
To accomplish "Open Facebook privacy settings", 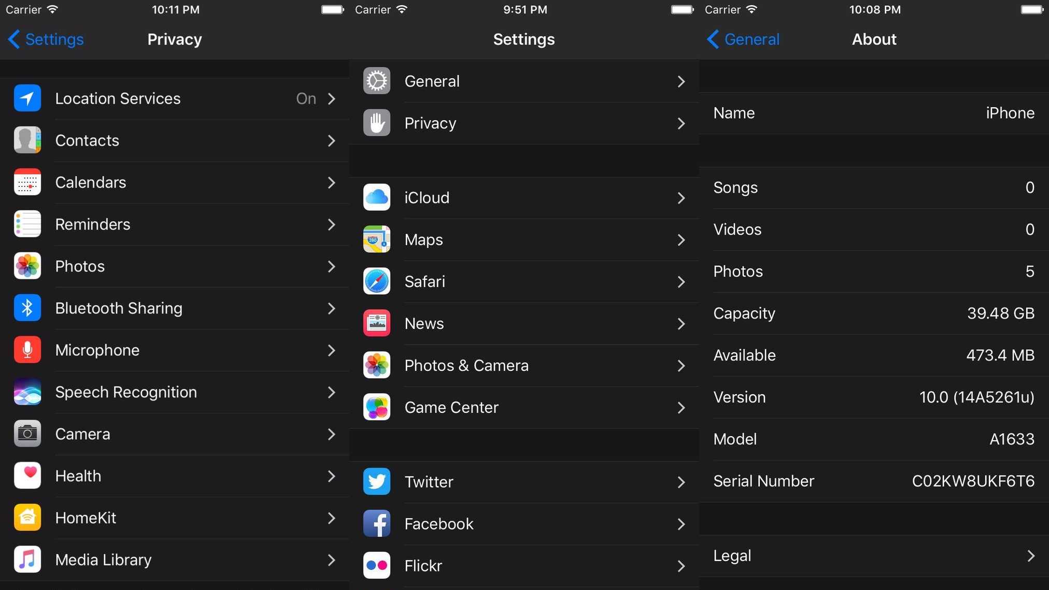I will (524, 524).
